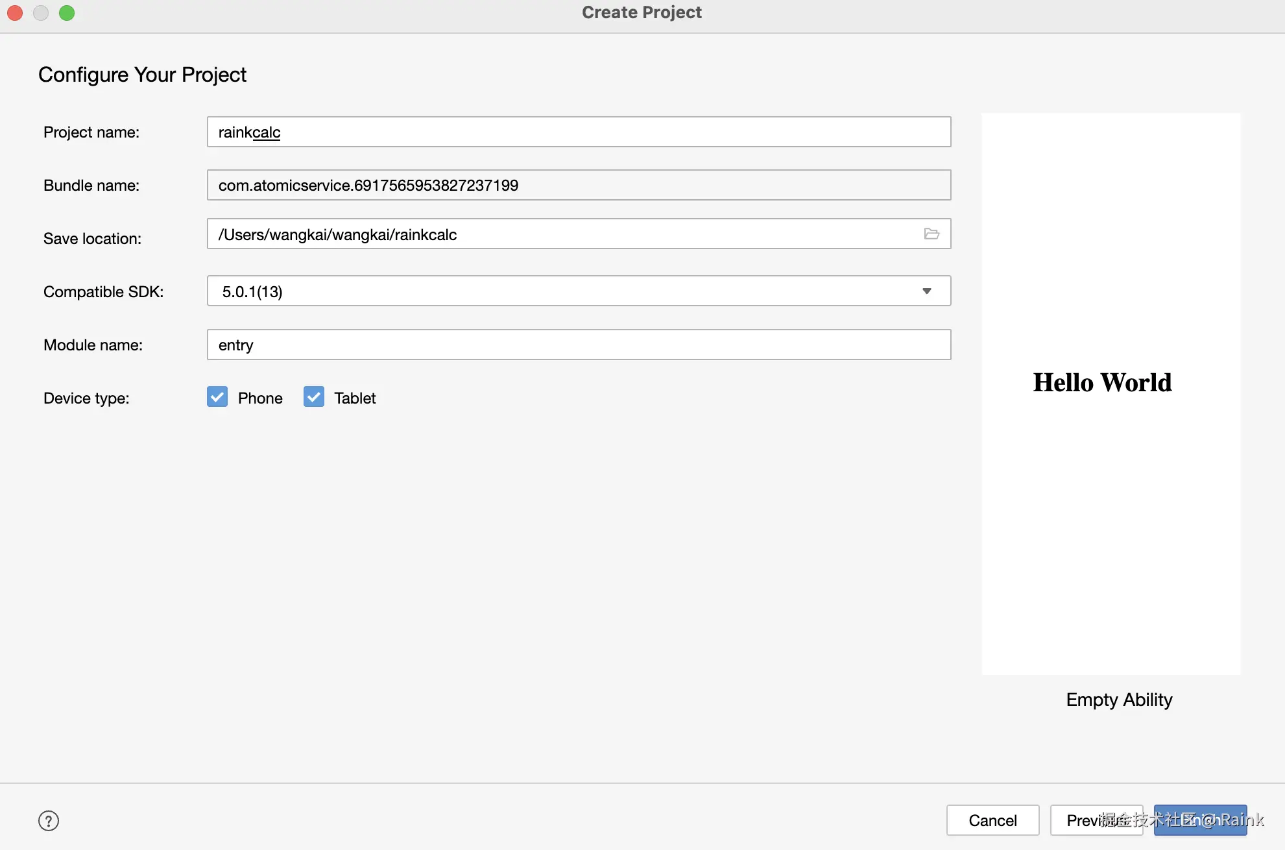Click the Empty Ability template label
The height and width of the screenshot is (850, 1285).
tap(1119, 699)
